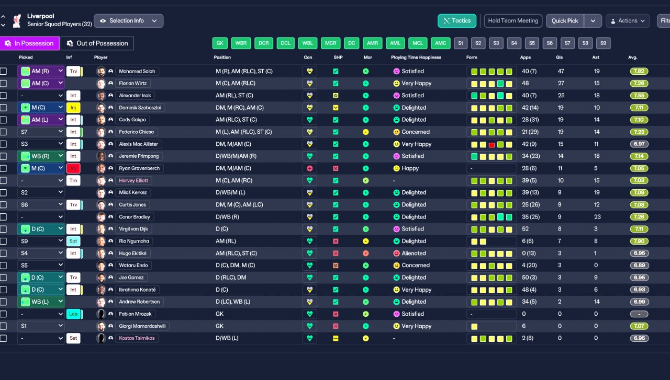Open Mohamed Salah's name link
The width and height of the screenshot is (670, 380).
coord(137,71)
